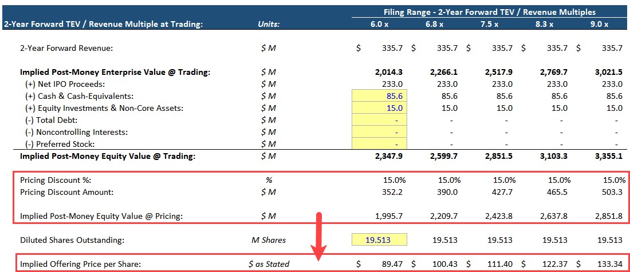The image size is (630, 272).
Task: Select the yellow Noncontrolling Interests input cell
Action: [x=379, y=132]
